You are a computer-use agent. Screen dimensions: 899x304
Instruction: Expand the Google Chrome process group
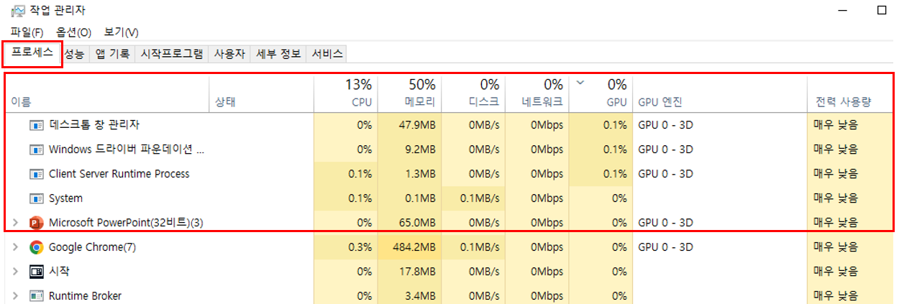[x=16, y=247]
